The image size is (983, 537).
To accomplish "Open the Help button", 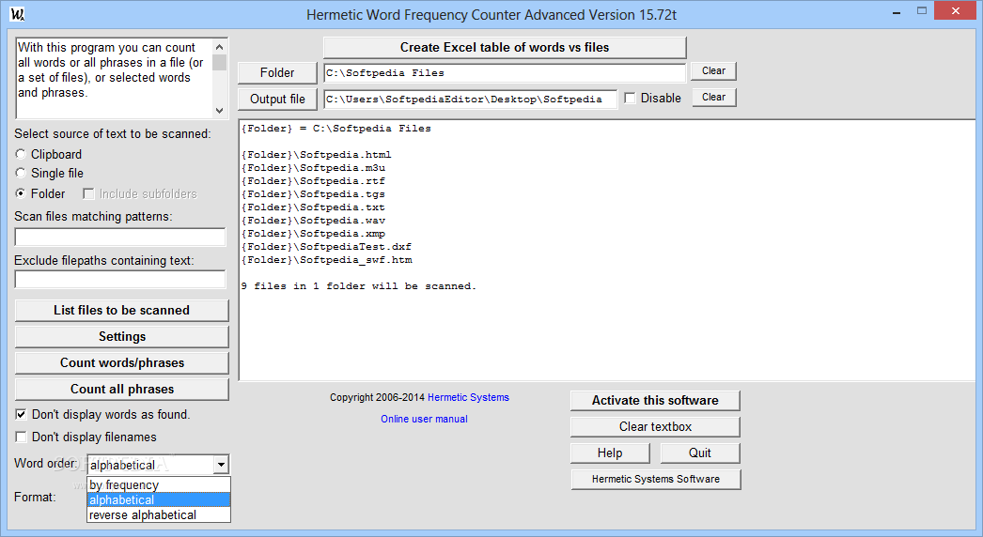I will point(610,453).
